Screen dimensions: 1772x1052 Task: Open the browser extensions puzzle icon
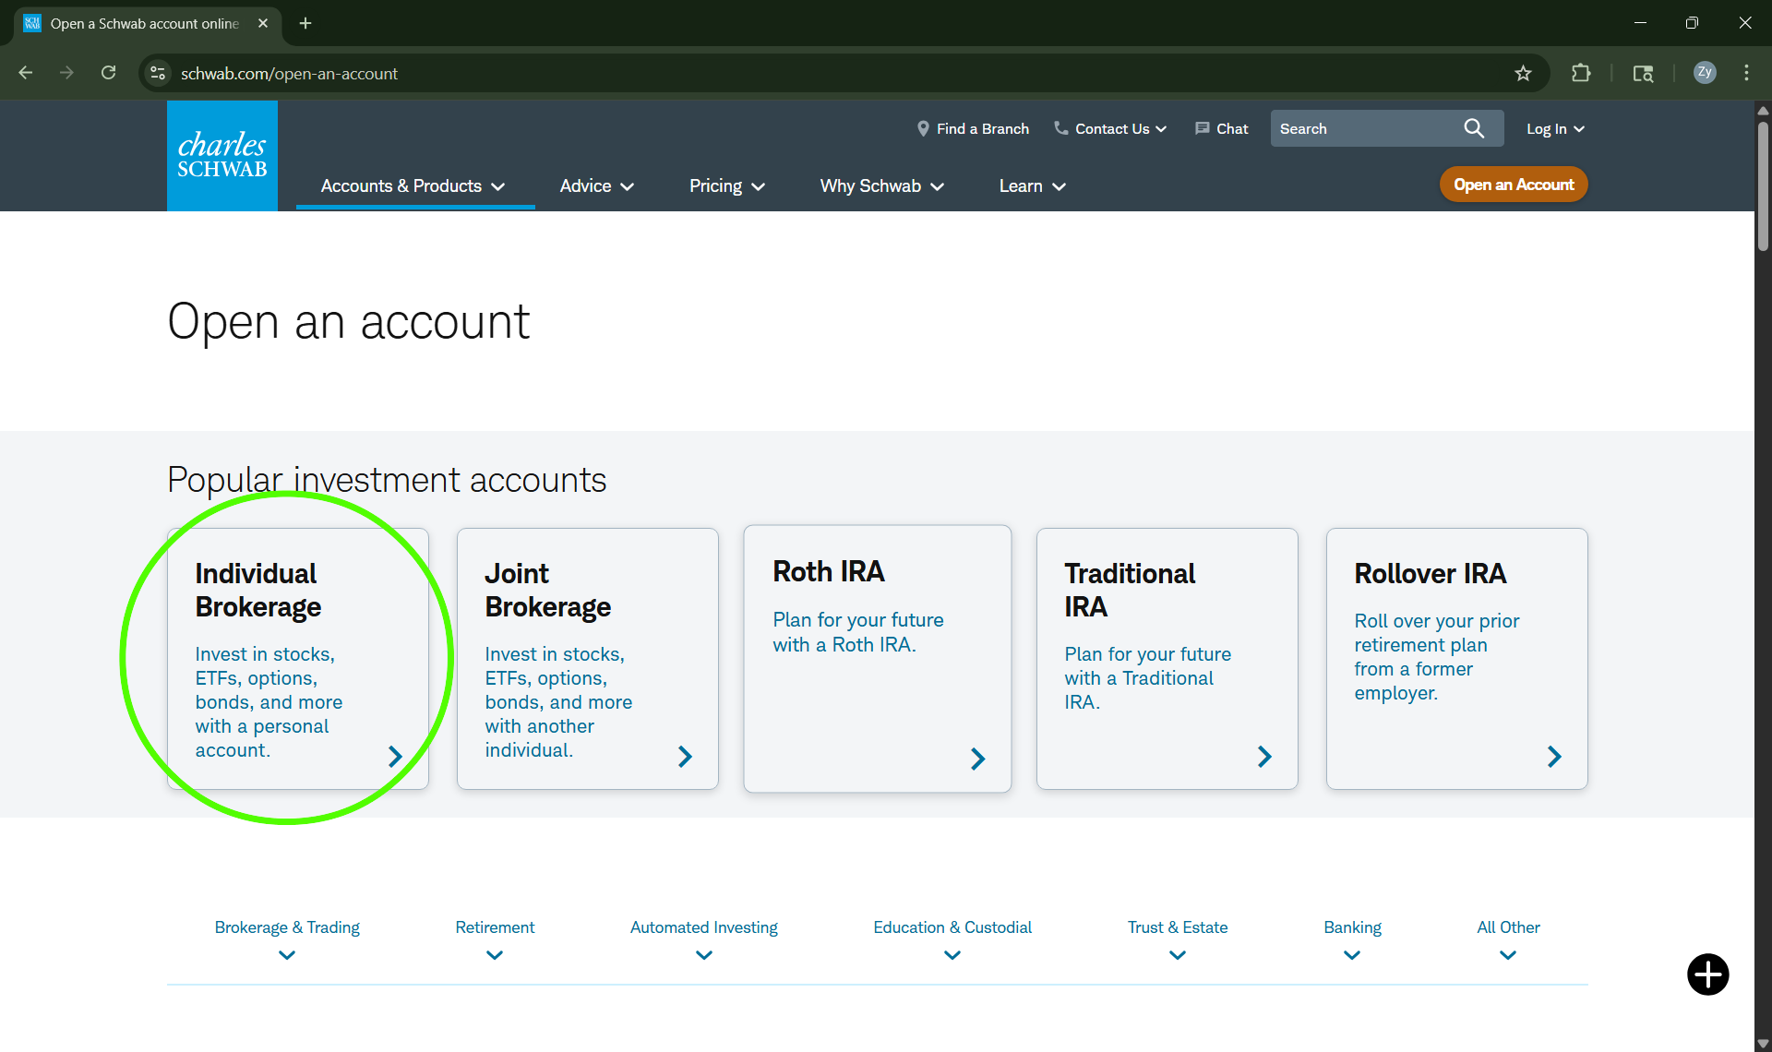pyautogui.click(x=1581, y=73)
